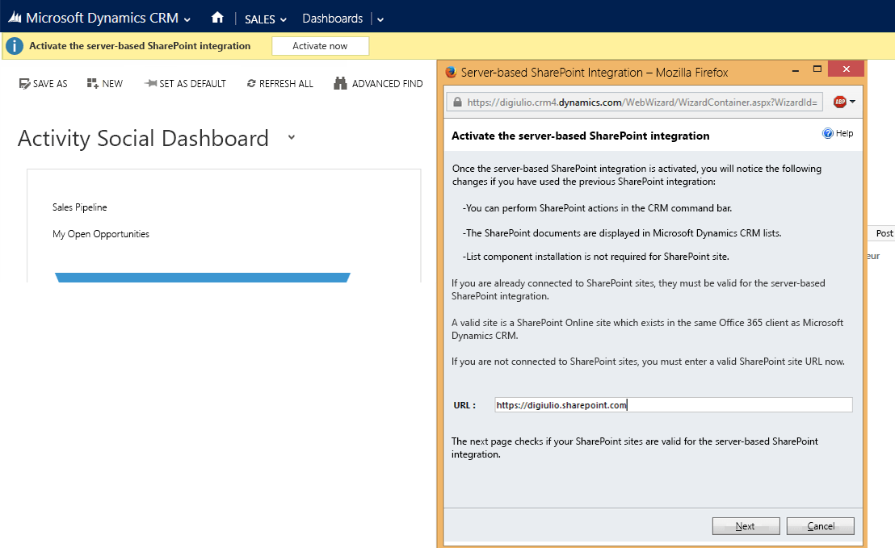Expand the chevron after Dashboards
The width and height of the screenshot is (895, 548).
click(380, 20)
